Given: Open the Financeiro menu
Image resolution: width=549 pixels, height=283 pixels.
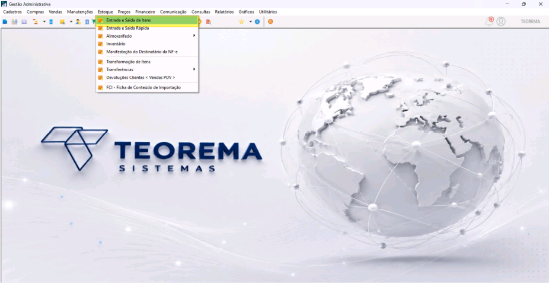Looking at the screenshot, I should pyautogui.click(x=145, y=12).
